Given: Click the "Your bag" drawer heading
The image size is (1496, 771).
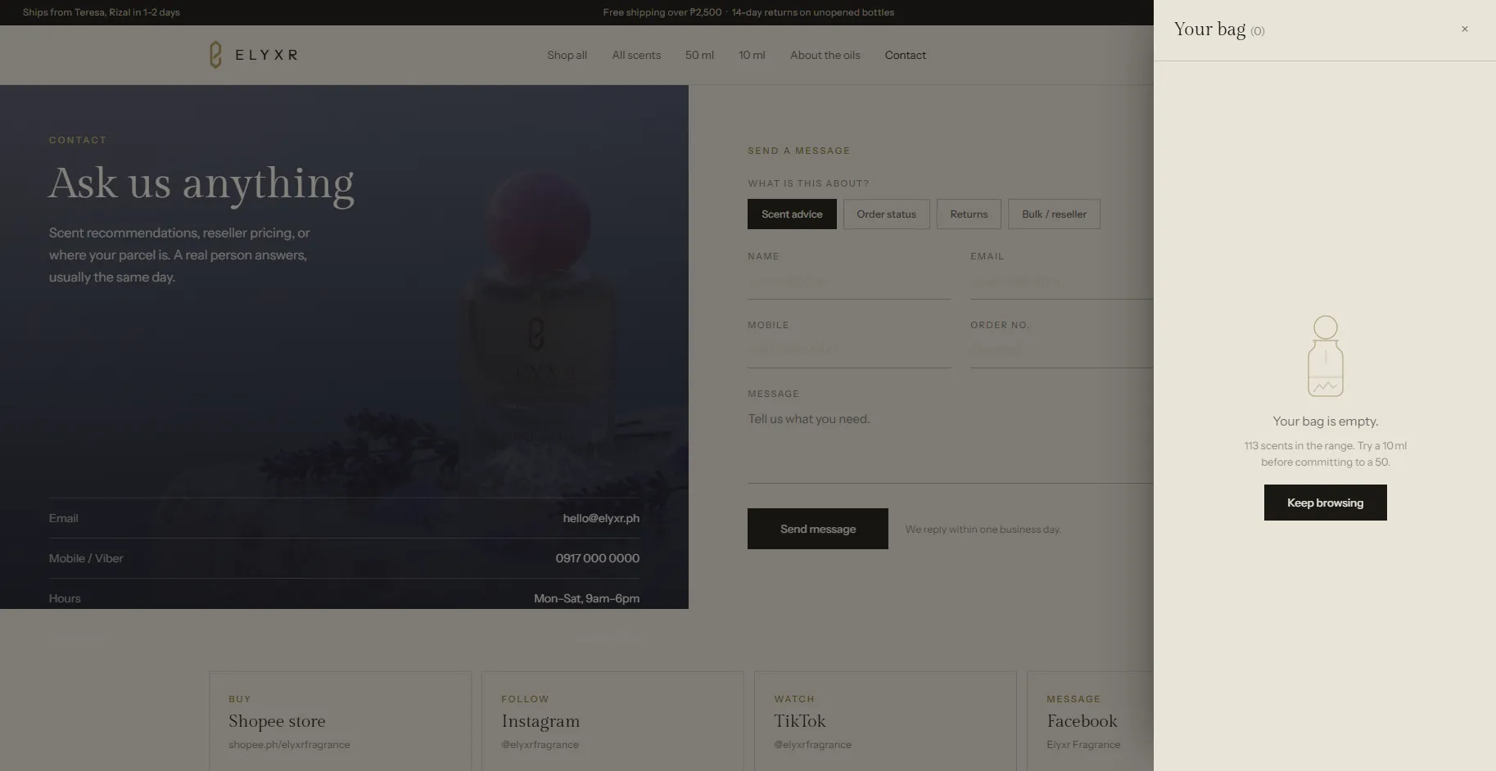Looking at the screenshot, I should (1209, 29).
